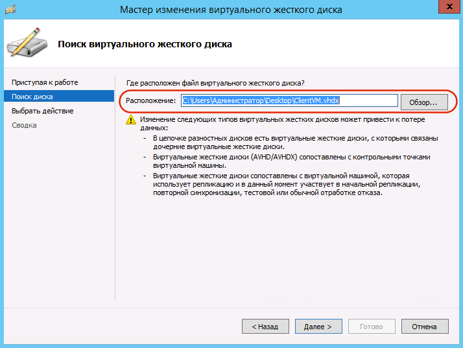Click the question text about file location

click(214, 82)
